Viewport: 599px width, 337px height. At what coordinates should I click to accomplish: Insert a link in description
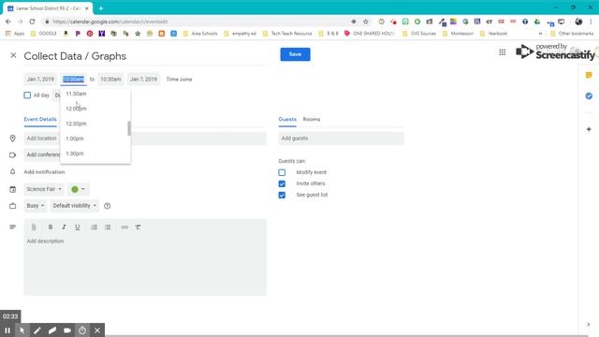(124, 227)
